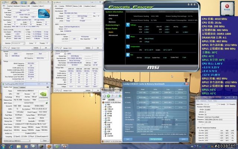Expand the Overclocking menu in Control Center
The height and width of the screenshot is (149, 238).
tap(112, 25)
